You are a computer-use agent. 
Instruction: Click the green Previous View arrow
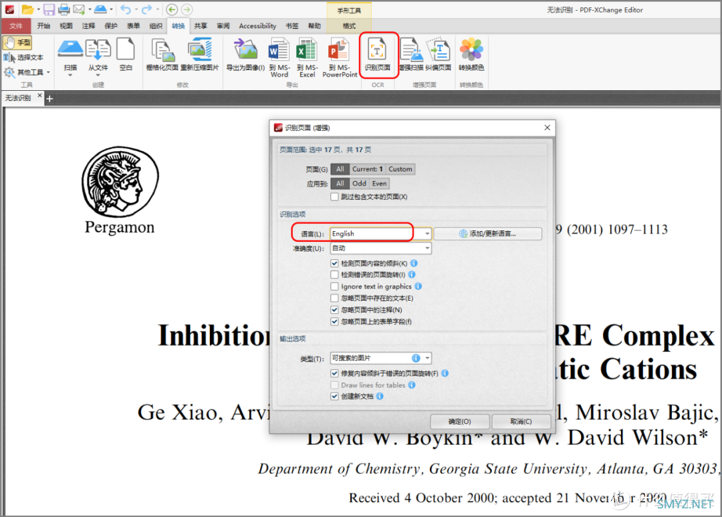pyautogui.click(x=172, y=9)
